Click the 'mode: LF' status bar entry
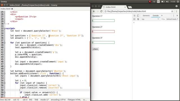 [44, 100]
